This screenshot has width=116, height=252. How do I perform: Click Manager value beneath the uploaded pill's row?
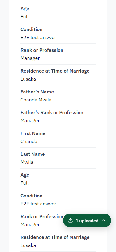(x=30, y=224)
